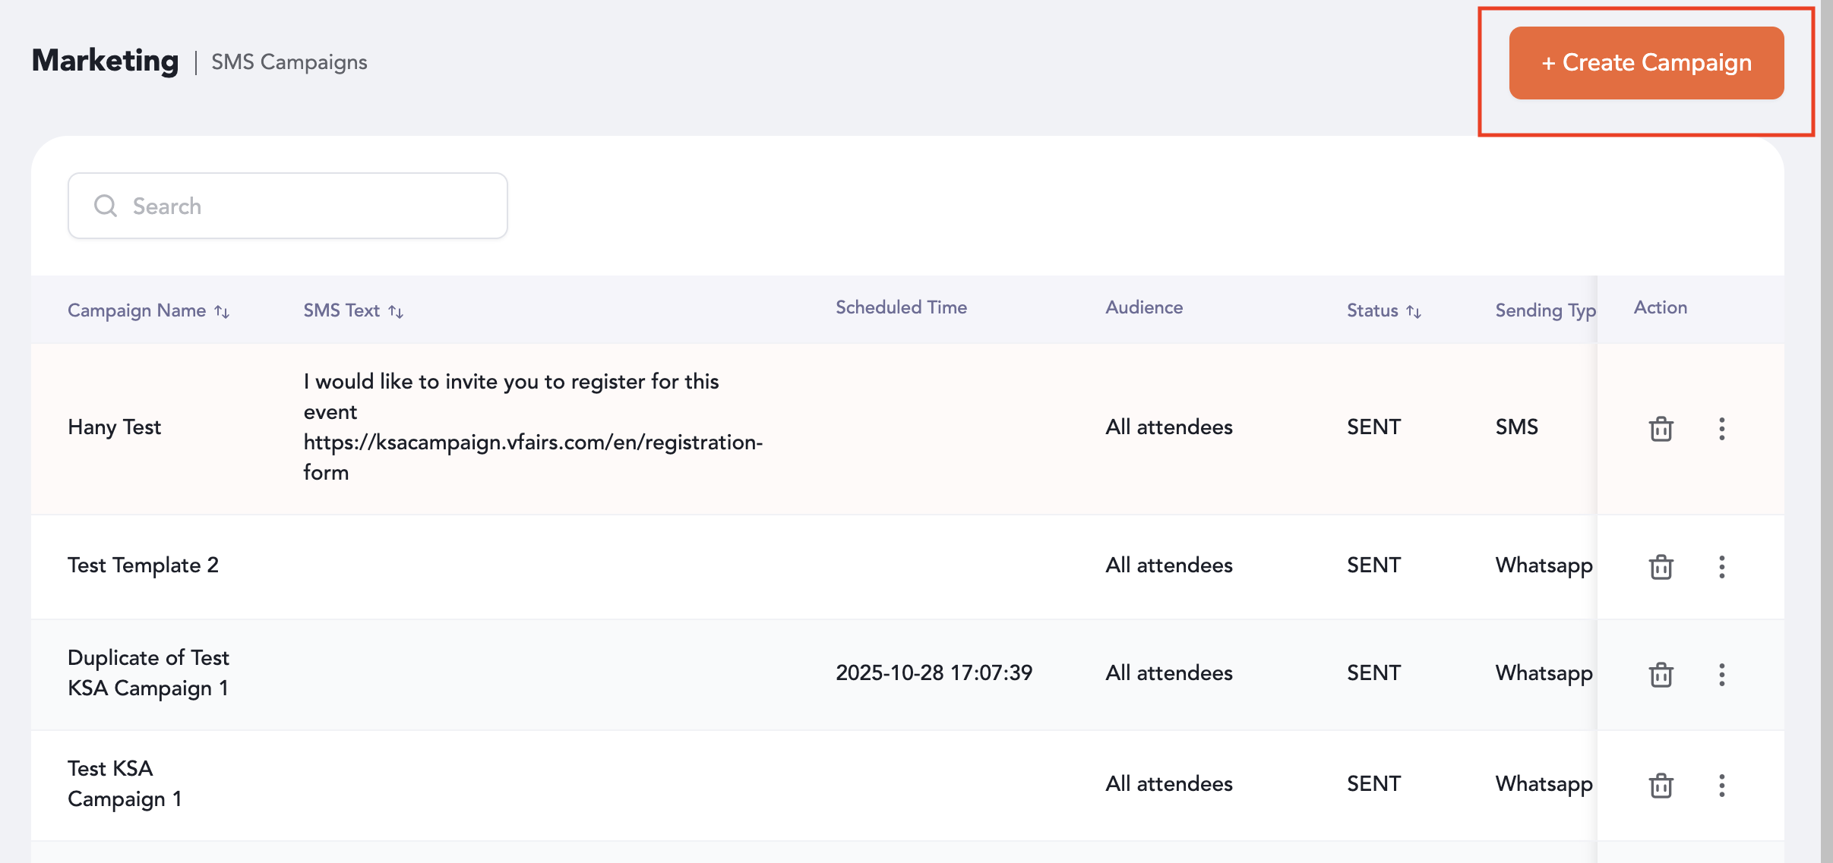Click the Scheduled Time column header

click(901, 307)
